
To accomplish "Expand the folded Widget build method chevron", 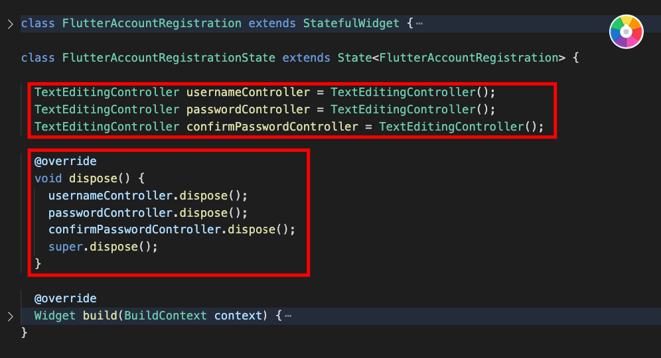I will pyautogui.click(x=10, y=316).
